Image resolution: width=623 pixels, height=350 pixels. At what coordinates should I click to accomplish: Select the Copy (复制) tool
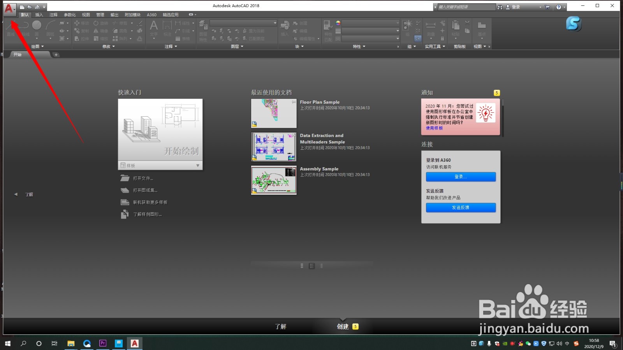point(82,31)
